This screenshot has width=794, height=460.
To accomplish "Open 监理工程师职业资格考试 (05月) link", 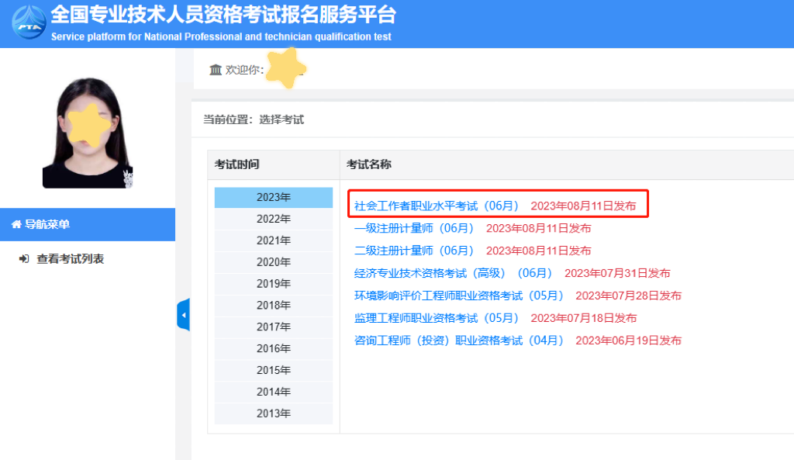I will coord(437,318).
